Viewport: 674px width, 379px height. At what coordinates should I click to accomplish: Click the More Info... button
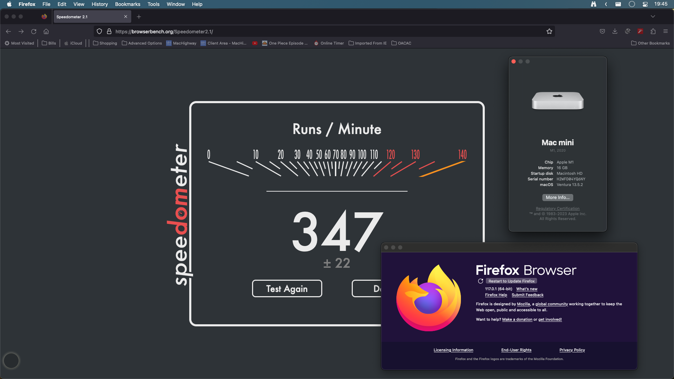click(x=557, y=198)
